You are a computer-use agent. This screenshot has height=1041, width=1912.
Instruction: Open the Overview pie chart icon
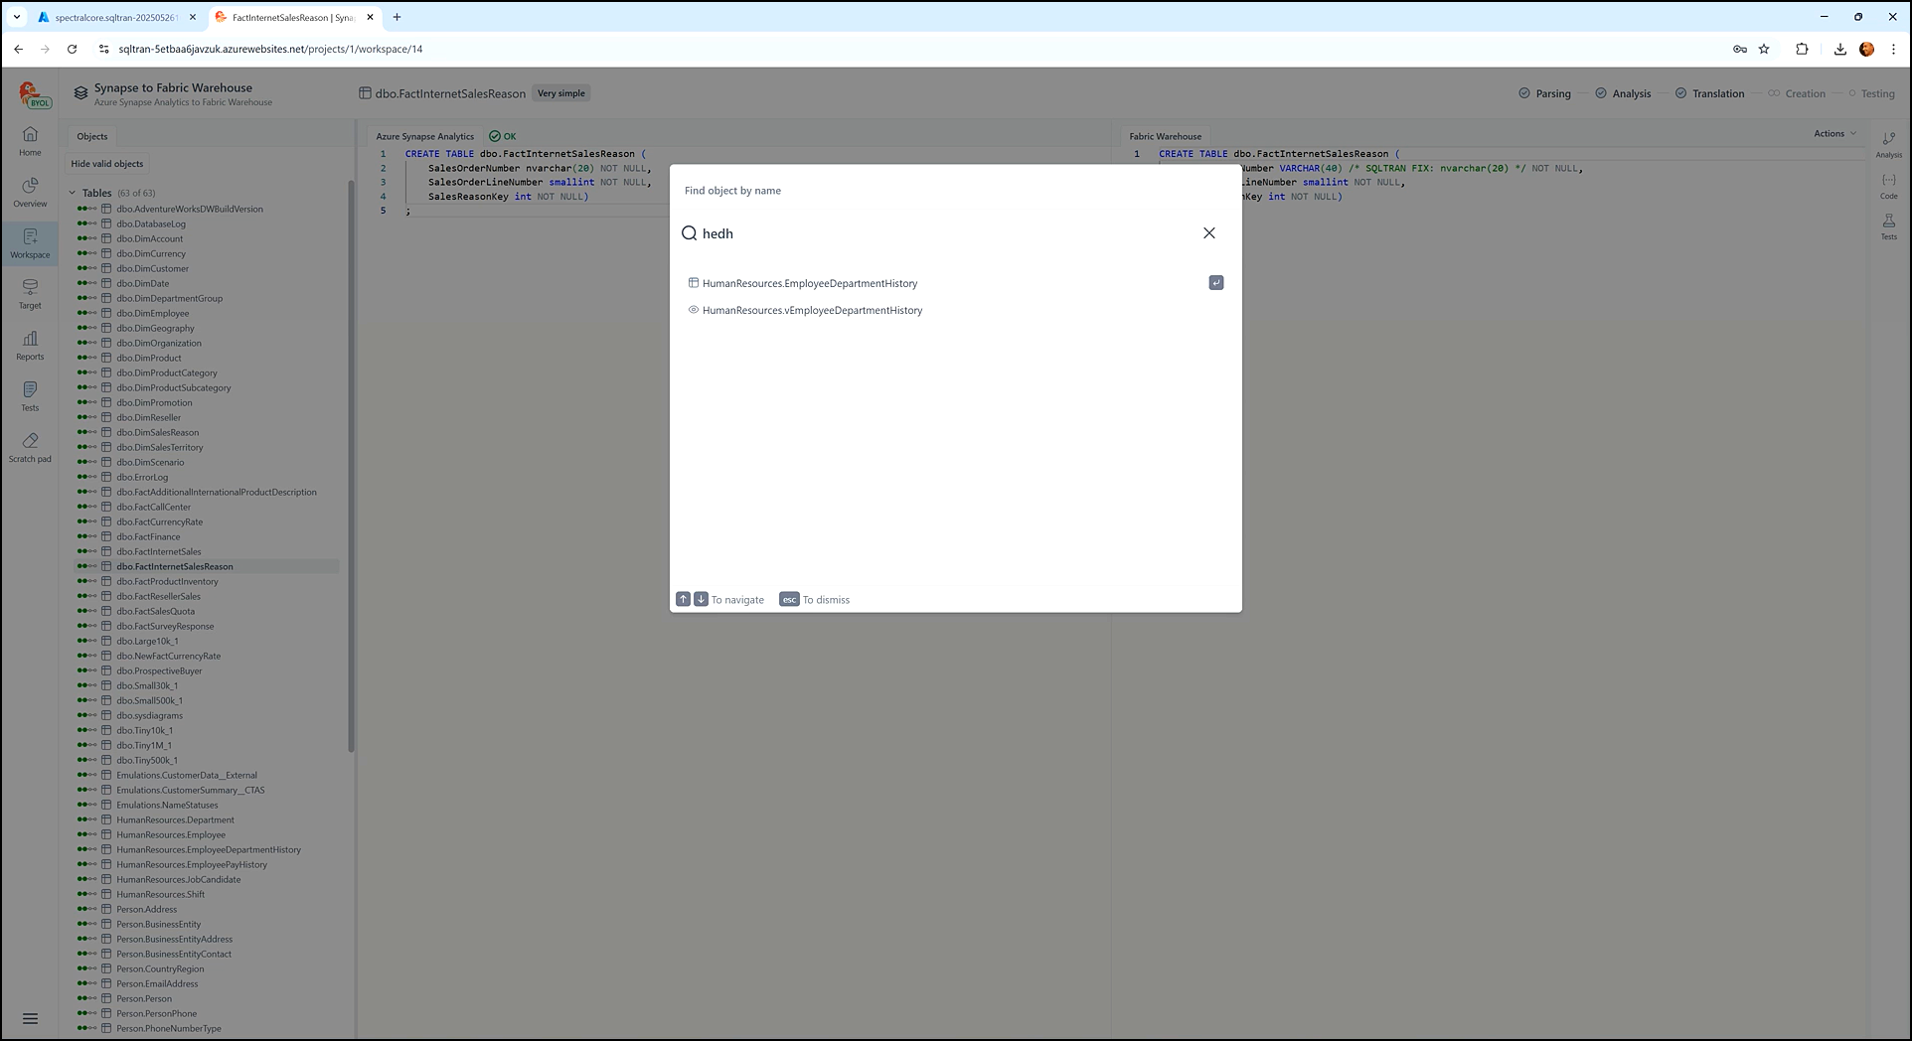pos(30,192)
